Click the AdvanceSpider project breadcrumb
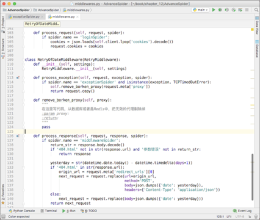This screenshot has width=260, height=220. point(16,10)
